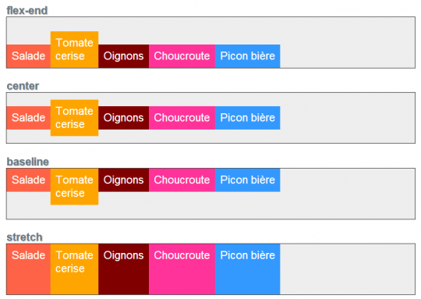Click Oignons item in center row
The width and height of the screenshot is (421, 299).
point(123,118)
